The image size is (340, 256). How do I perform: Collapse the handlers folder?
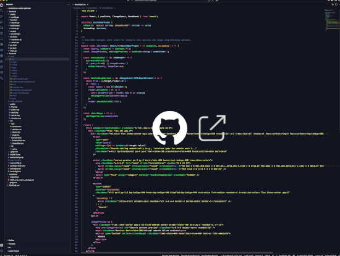click(13, 20)
